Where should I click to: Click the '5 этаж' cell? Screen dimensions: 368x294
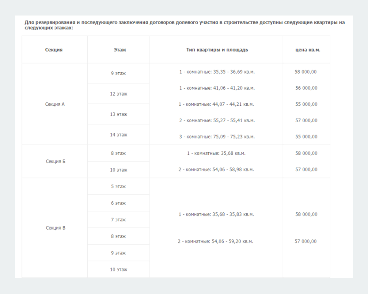click(x=118, y=187)
